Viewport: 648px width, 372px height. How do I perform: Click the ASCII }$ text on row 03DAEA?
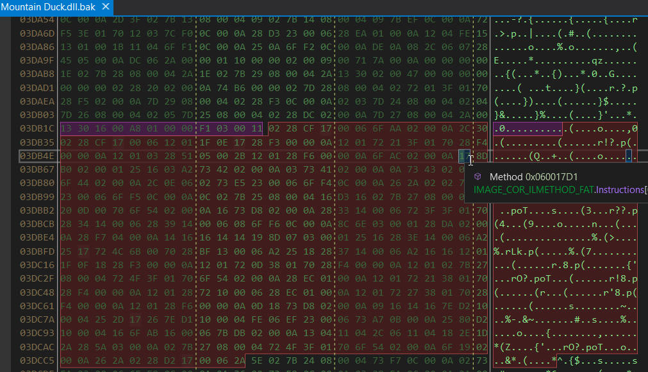click(602, 101)
